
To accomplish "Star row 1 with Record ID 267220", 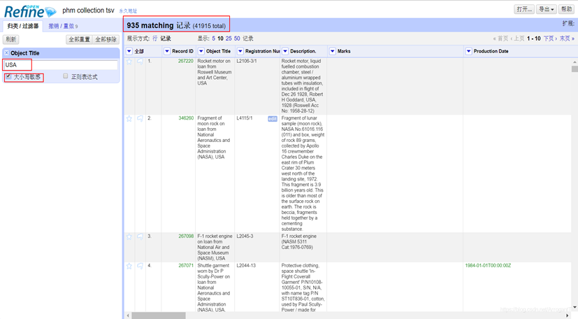I will click(129, 62).
